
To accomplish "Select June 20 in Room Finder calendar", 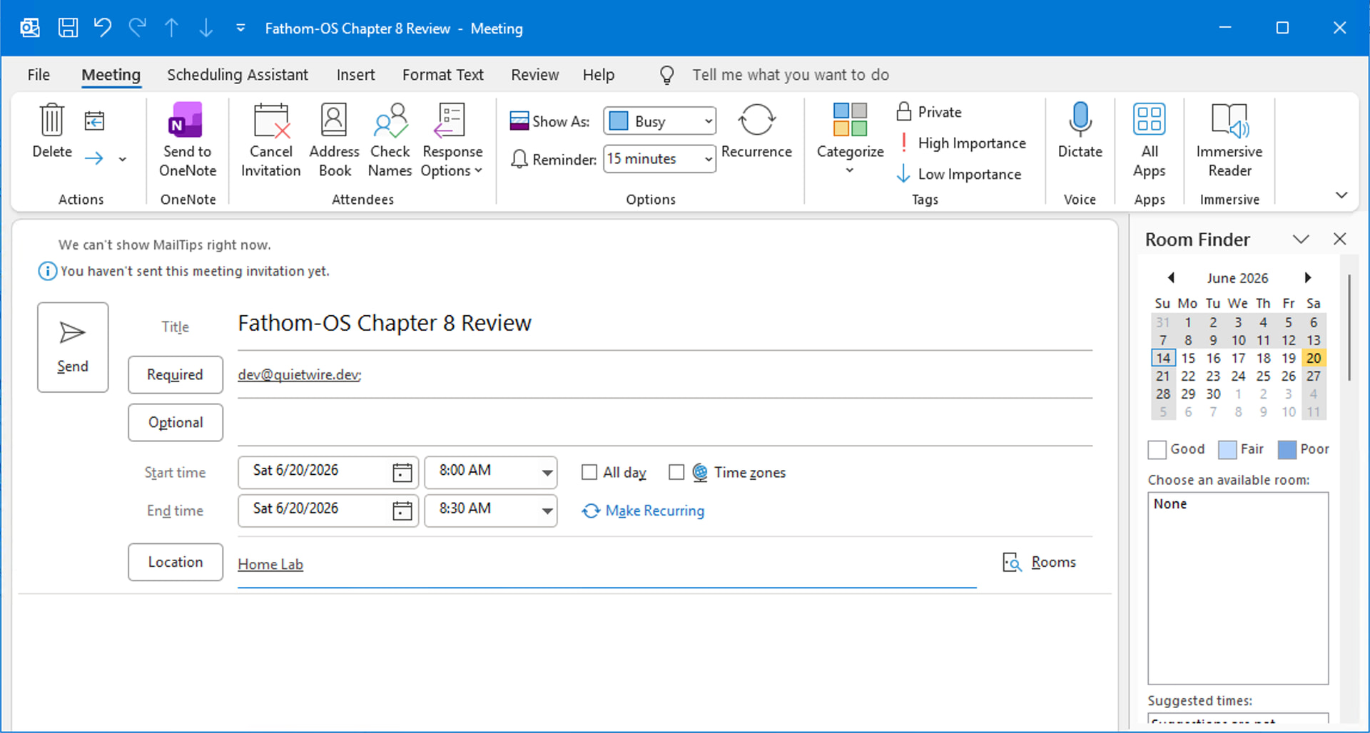I will (1314, 358).
